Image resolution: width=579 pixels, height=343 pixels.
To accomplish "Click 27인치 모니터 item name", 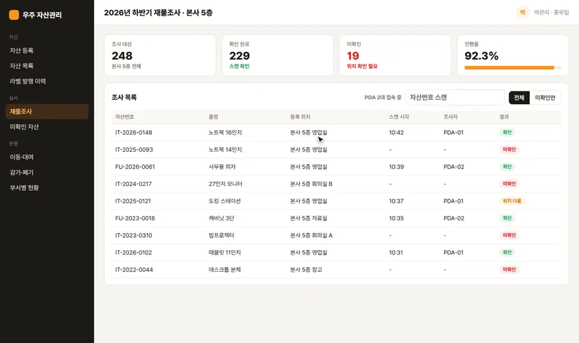I will (x=225, y=184).
